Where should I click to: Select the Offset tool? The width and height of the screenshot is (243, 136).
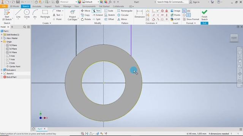[109, 19]
